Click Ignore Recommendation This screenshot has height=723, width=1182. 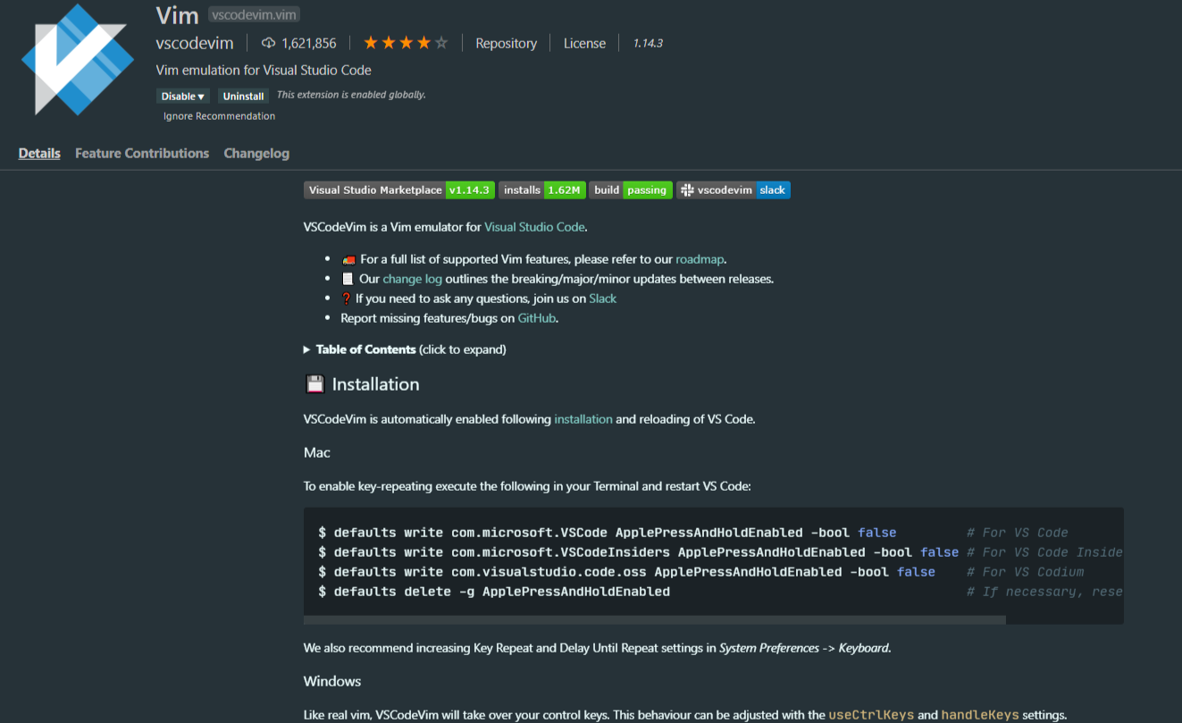tap(219, 116)
